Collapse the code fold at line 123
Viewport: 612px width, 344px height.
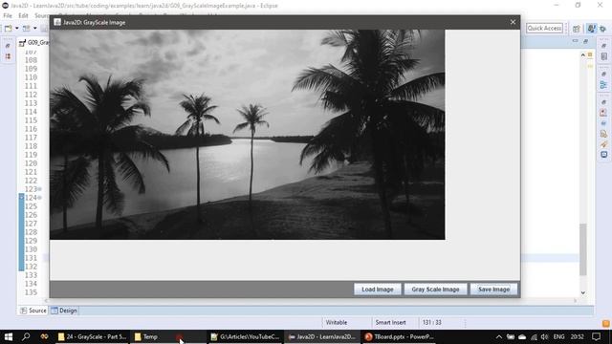40,189
